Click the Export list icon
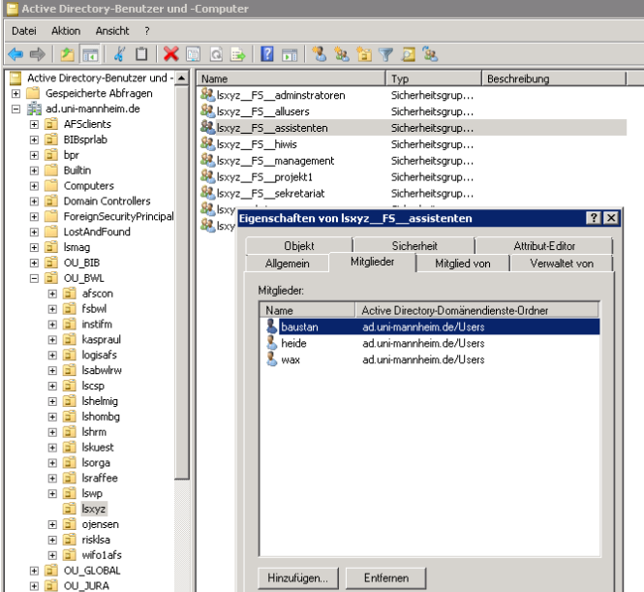Screen dimensions: 644x592 point(238,54)
